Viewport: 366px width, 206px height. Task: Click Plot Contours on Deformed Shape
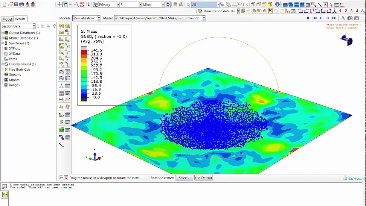[x=61, y=46]
